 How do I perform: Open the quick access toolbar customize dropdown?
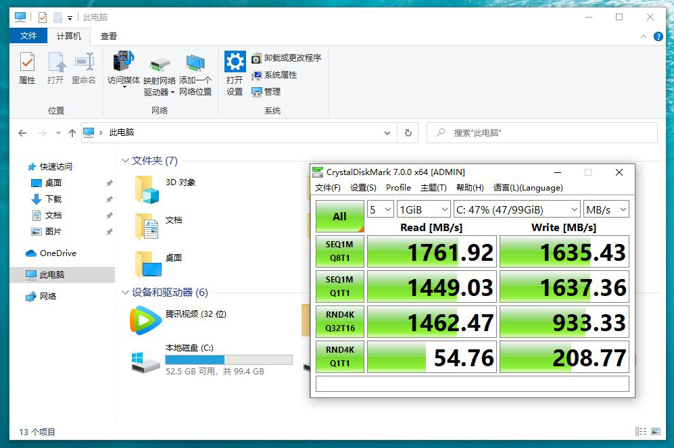click(x=70, y=18)
